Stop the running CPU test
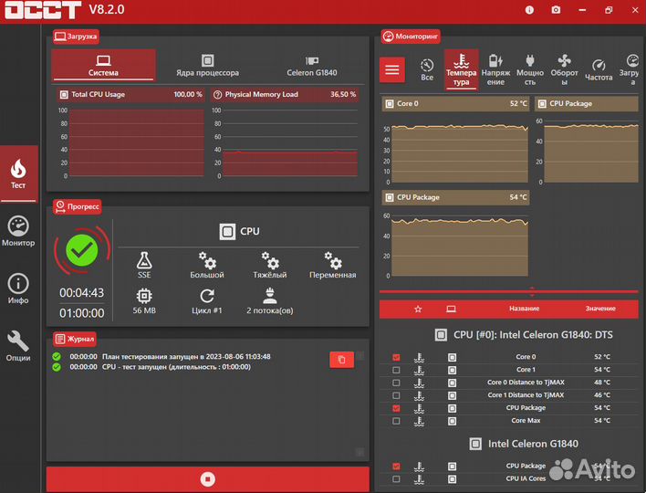This screenshot has height=493, width=646. pyautogui.click(x=208, y=479)
